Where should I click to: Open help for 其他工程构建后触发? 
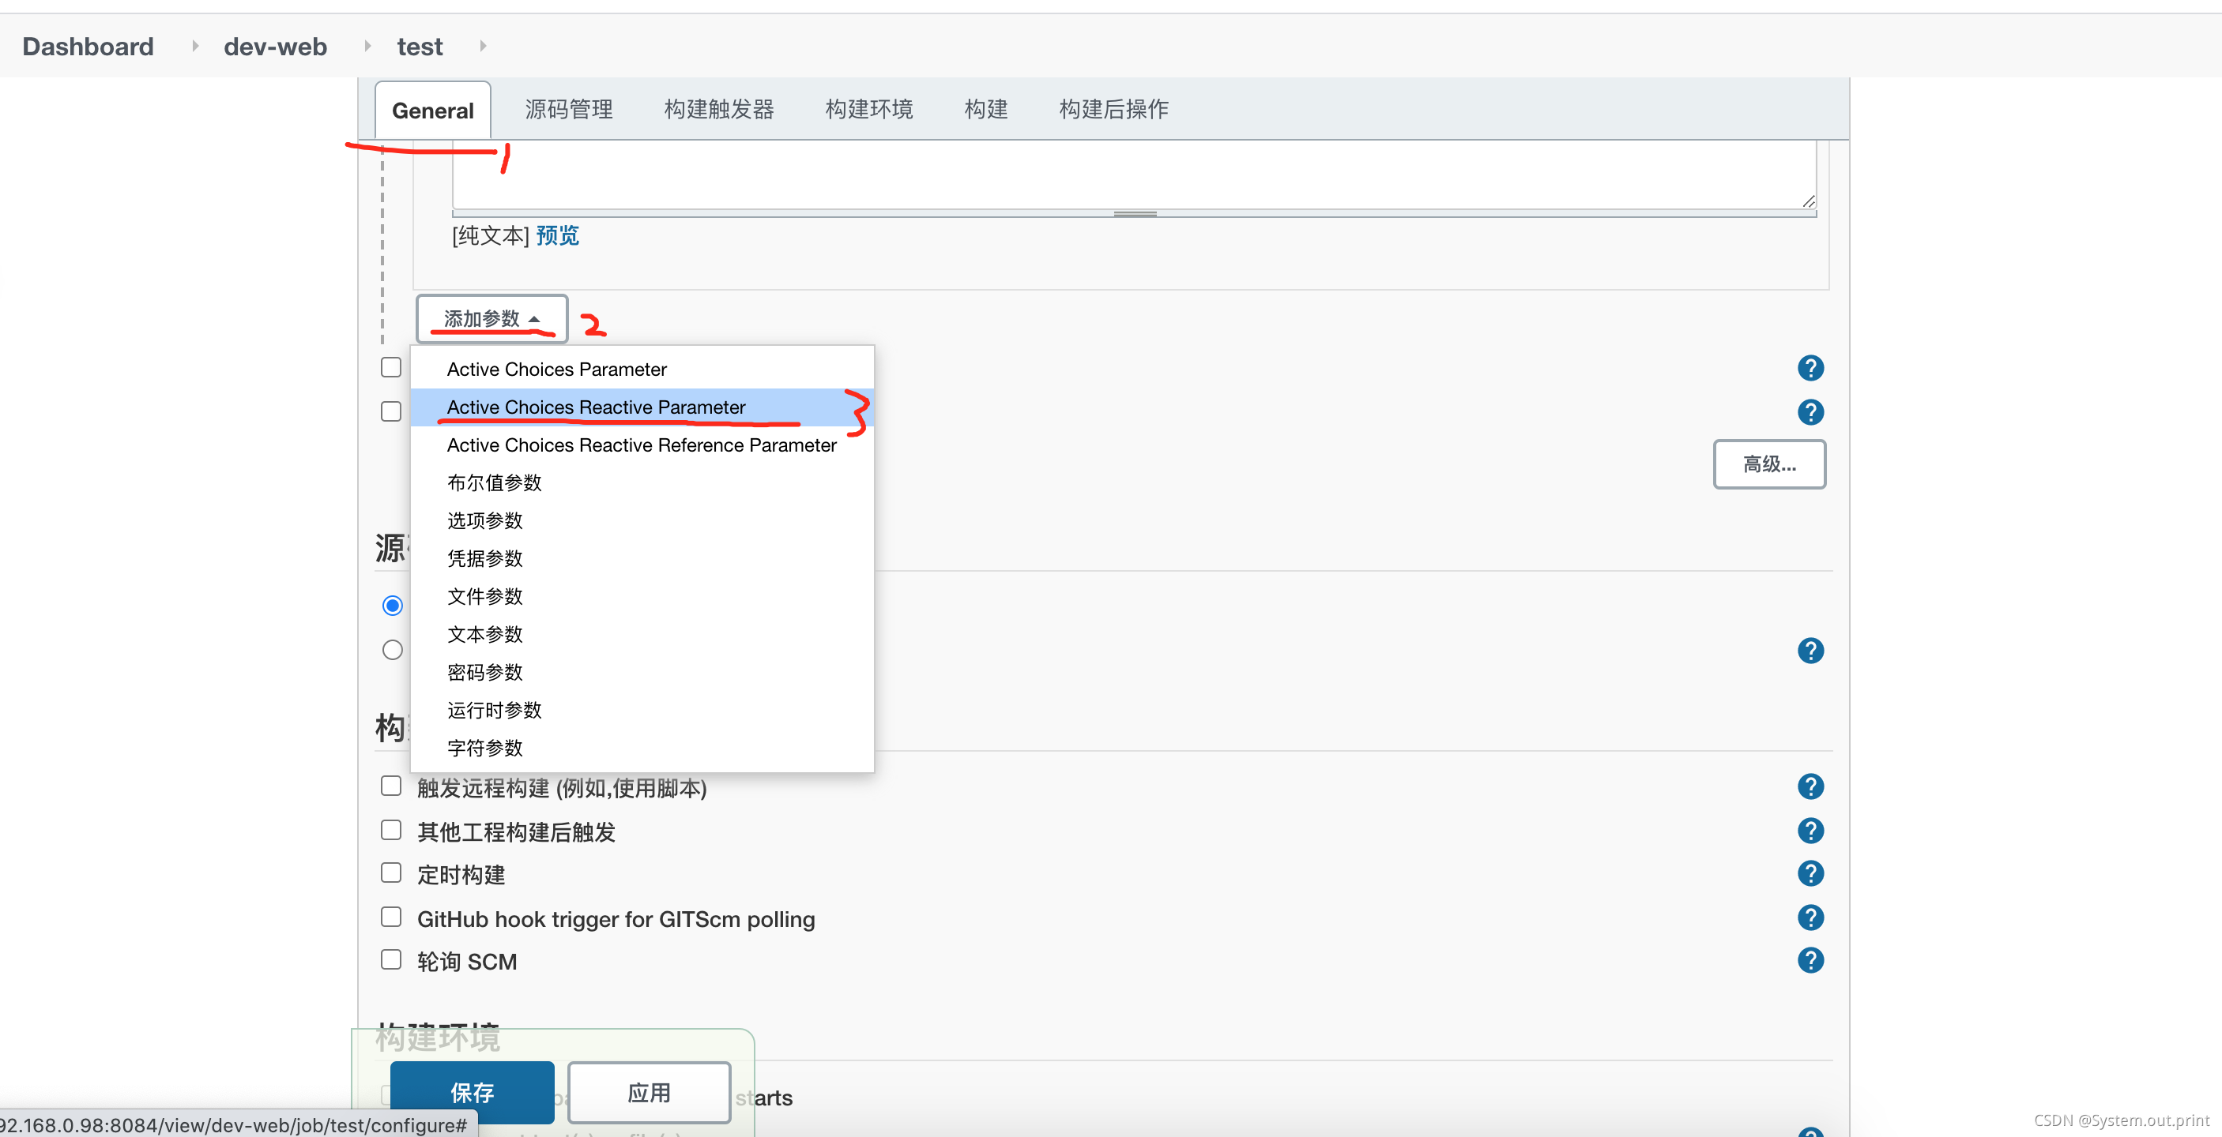pyautogui.click(x=1810, y=830)
